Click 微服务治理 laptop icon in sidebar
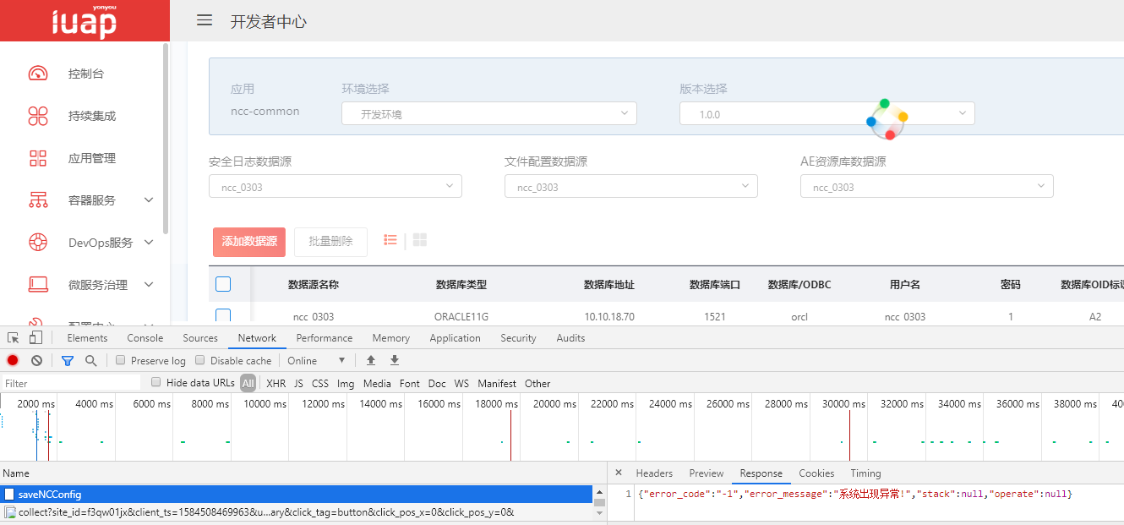Image resolution: width=1124 pixels, height=525 pixels. [x=38, y=285]
